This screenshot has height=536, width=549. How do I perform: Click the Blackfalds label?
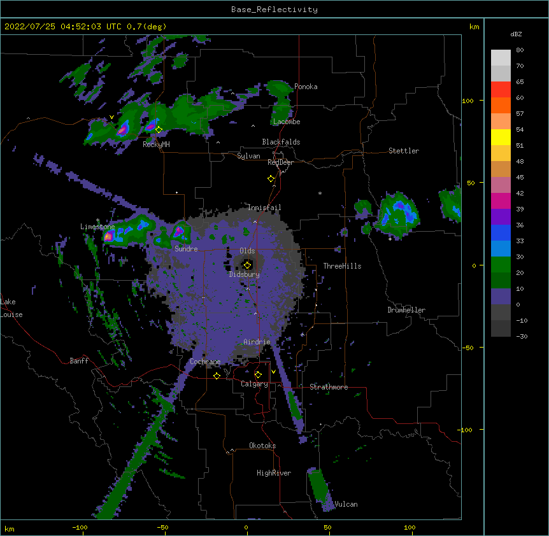(x=281, y=142)
